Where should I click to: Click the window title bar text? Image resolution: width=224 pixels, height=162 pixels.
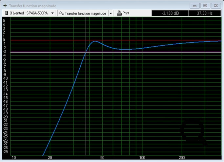[32, 6]
